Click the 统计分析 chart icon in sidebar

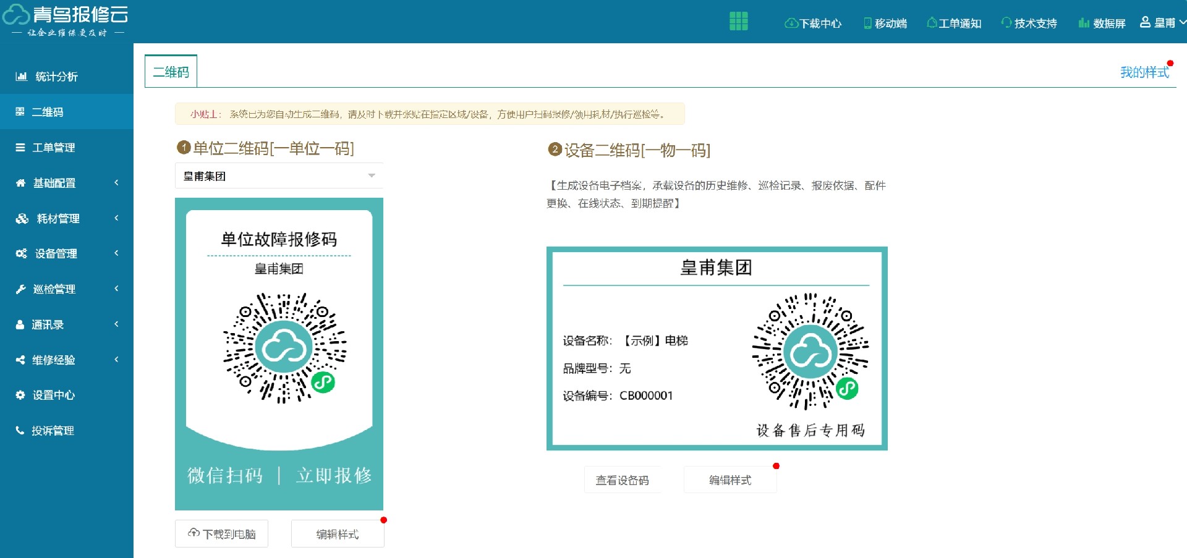[x=21, y=77]
